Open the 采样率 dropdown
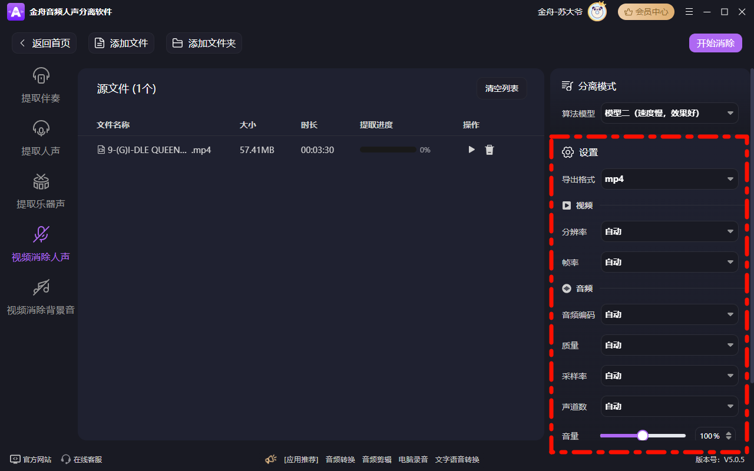Screen dimensions: 754x471 click(669, 376)
